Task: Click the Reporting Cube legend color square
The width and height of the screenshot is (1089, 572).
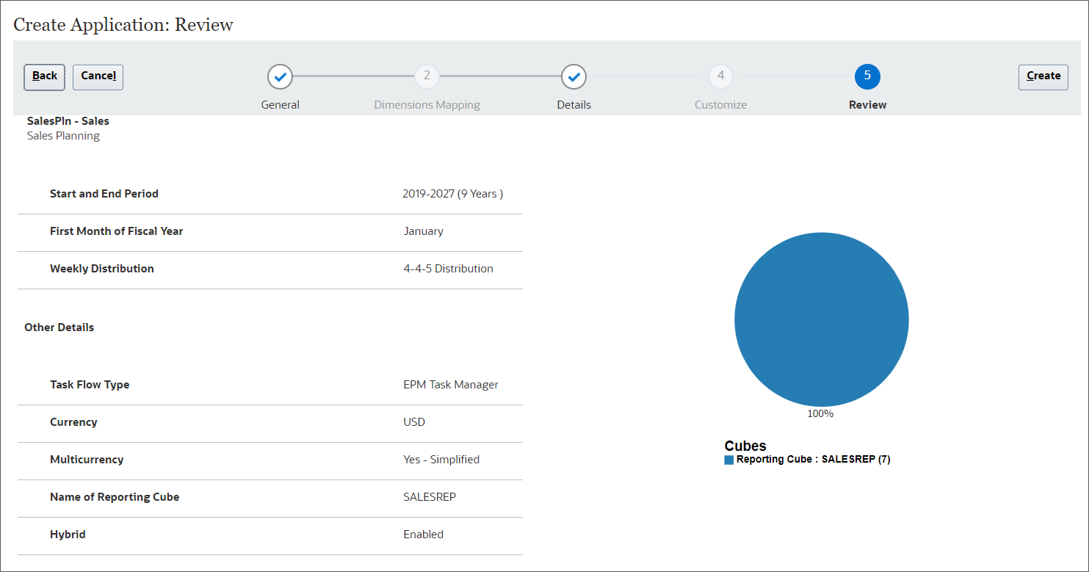Action: point(728,459)
